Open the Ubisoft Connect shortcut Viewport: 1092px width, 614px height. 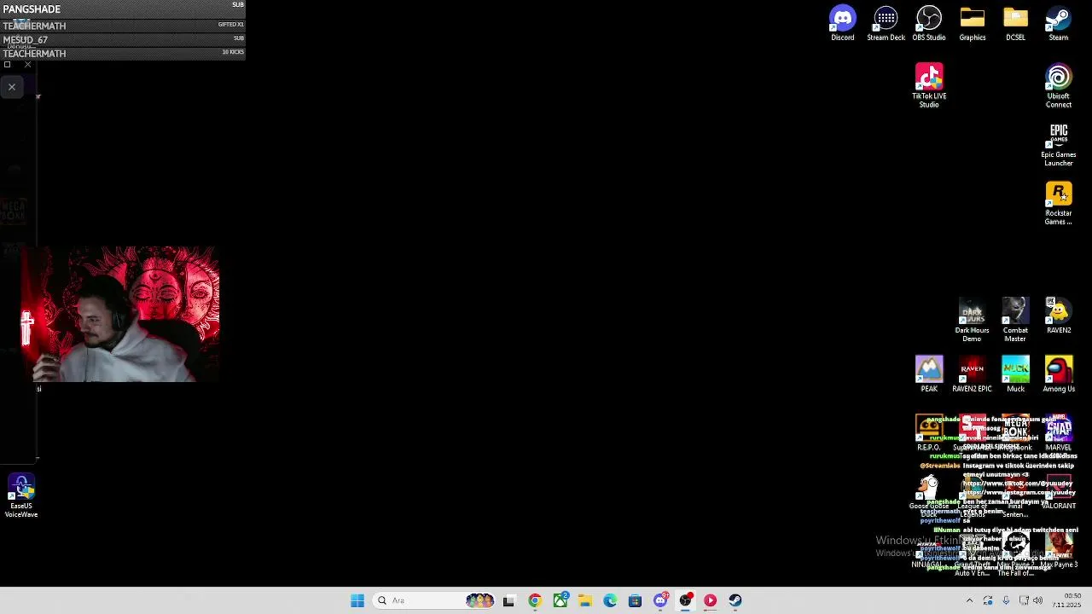1059,85
